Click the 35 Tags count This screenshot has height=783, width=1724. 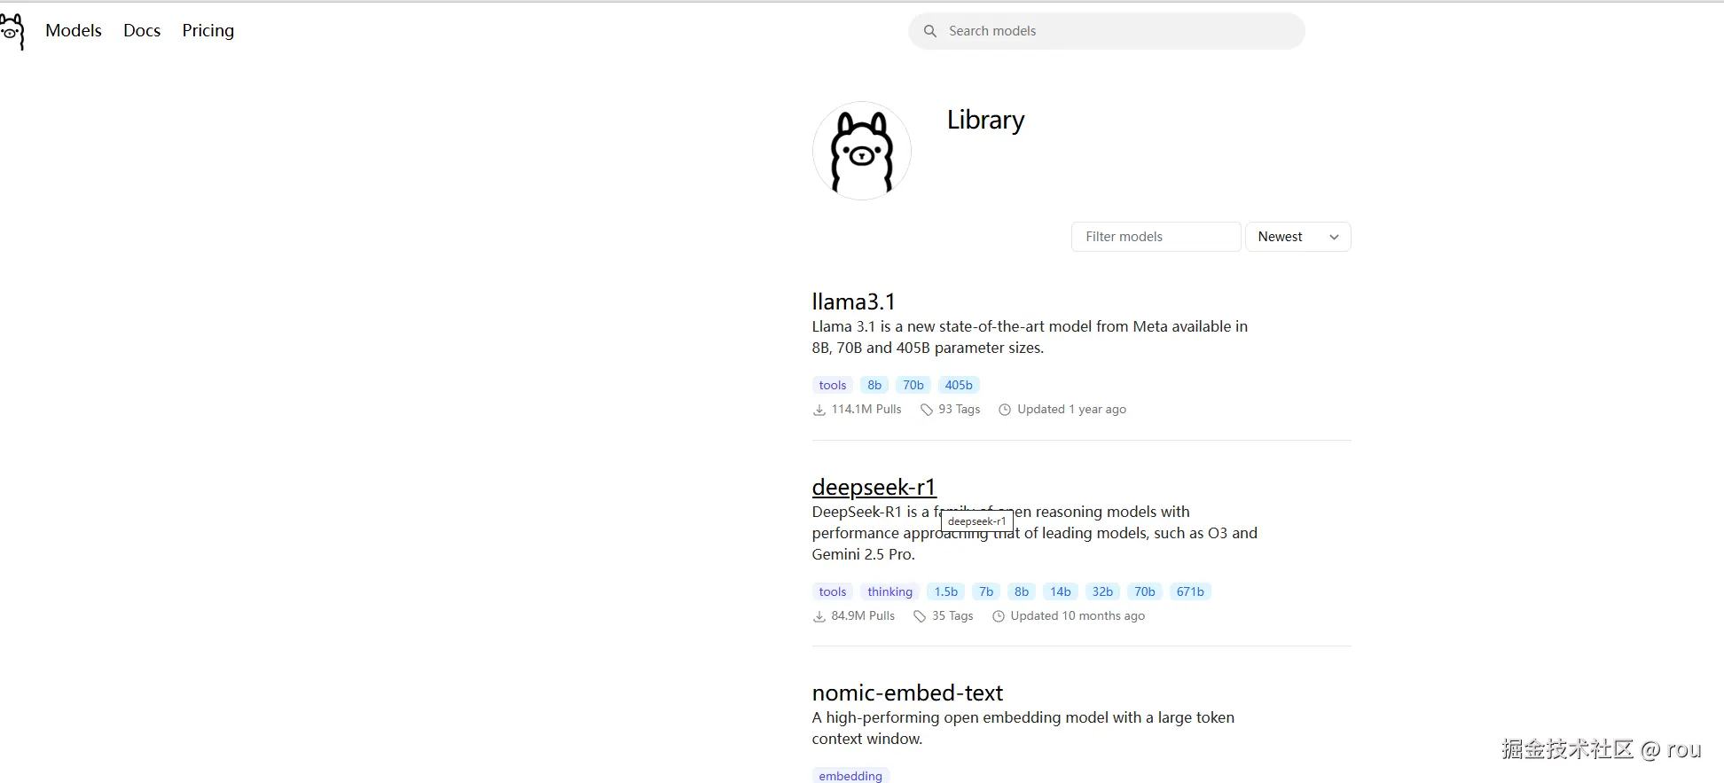pyautogui.click(x=952, y=616)
